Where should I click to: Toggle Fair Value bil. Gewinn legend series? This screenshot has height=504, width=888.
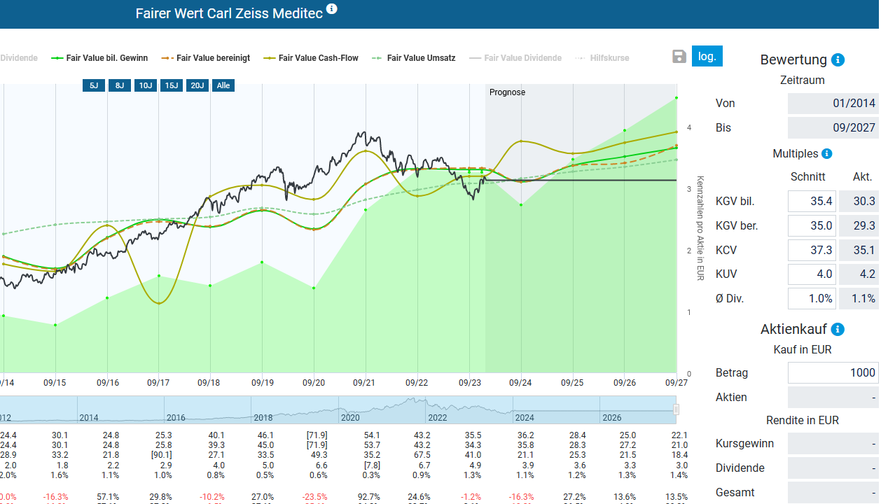pyautogui.click(x=99, y=58)
